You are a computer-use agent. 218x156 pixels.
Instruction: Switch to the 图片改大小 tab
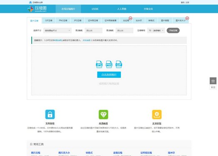pyautogui.click(x=180, y=20)
